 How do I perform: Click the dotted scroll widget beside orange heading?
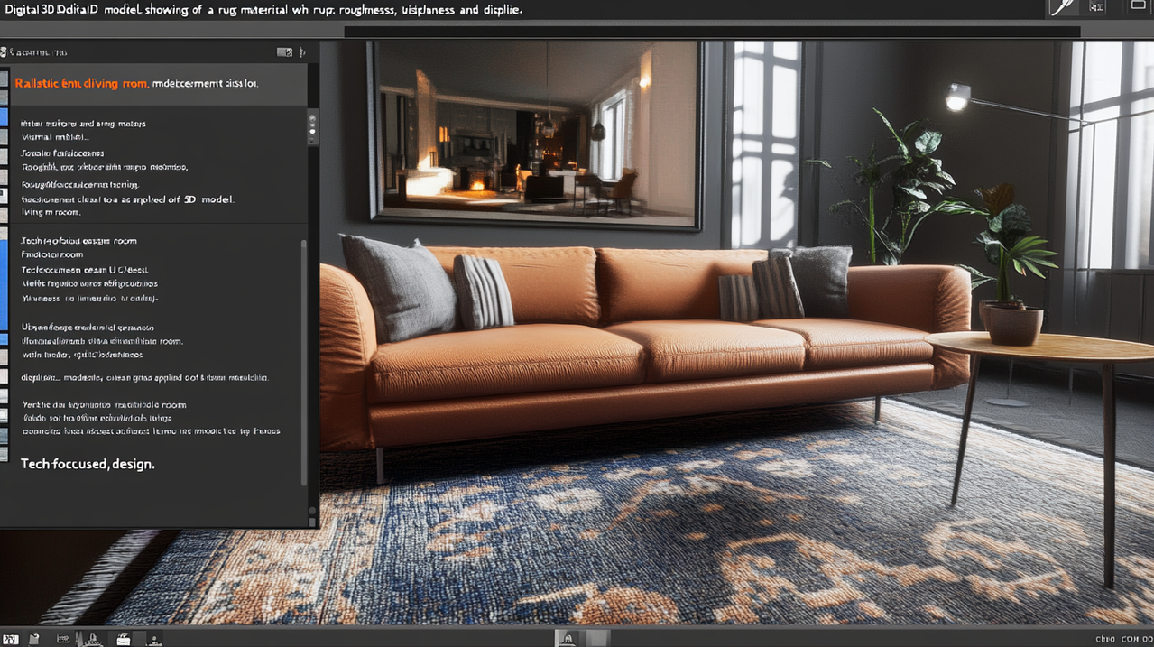(312, 127)
